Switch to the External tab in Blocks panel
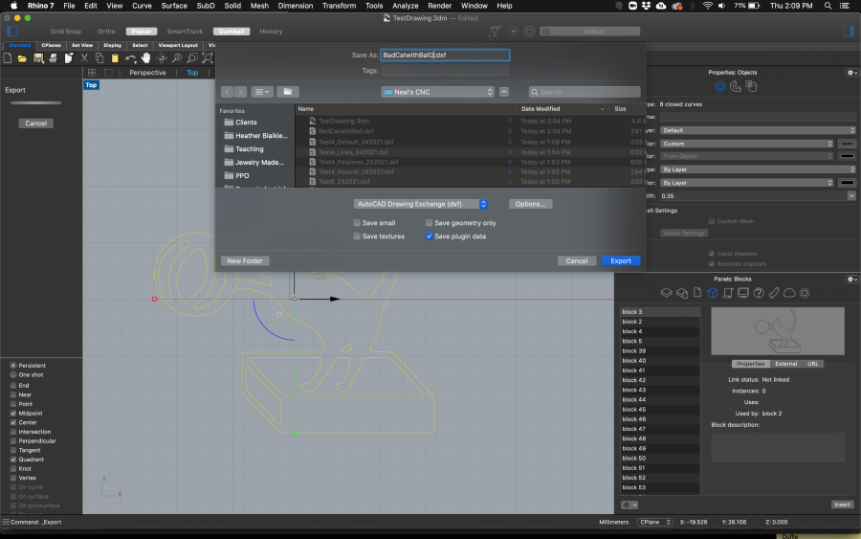This screenshot has height=539, width=861. [785, 364]
